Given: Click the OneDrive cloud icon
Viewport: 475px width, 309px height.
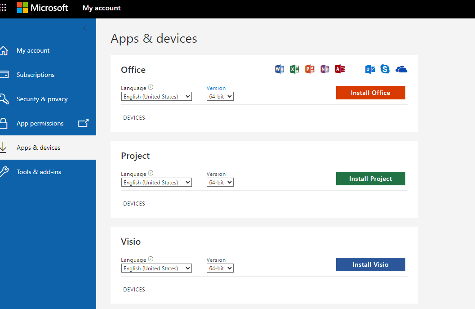Looking at the screenshot, I should [401, 69].
